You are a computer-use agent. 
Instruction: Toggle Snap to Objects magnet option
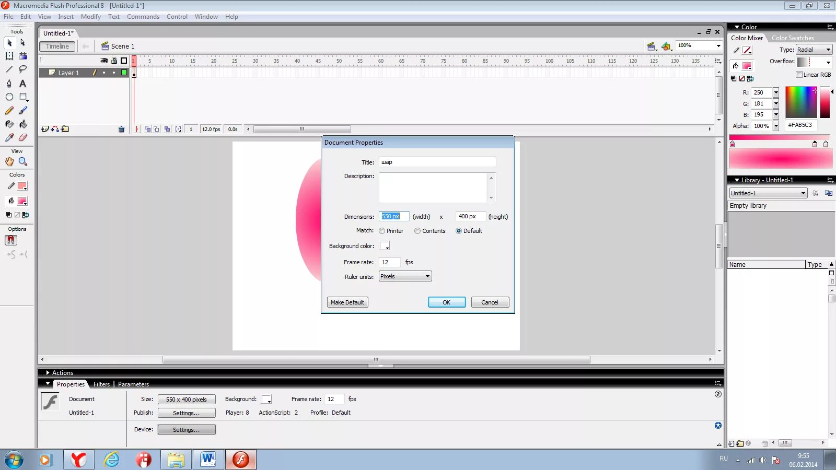(x=11, y=240)
